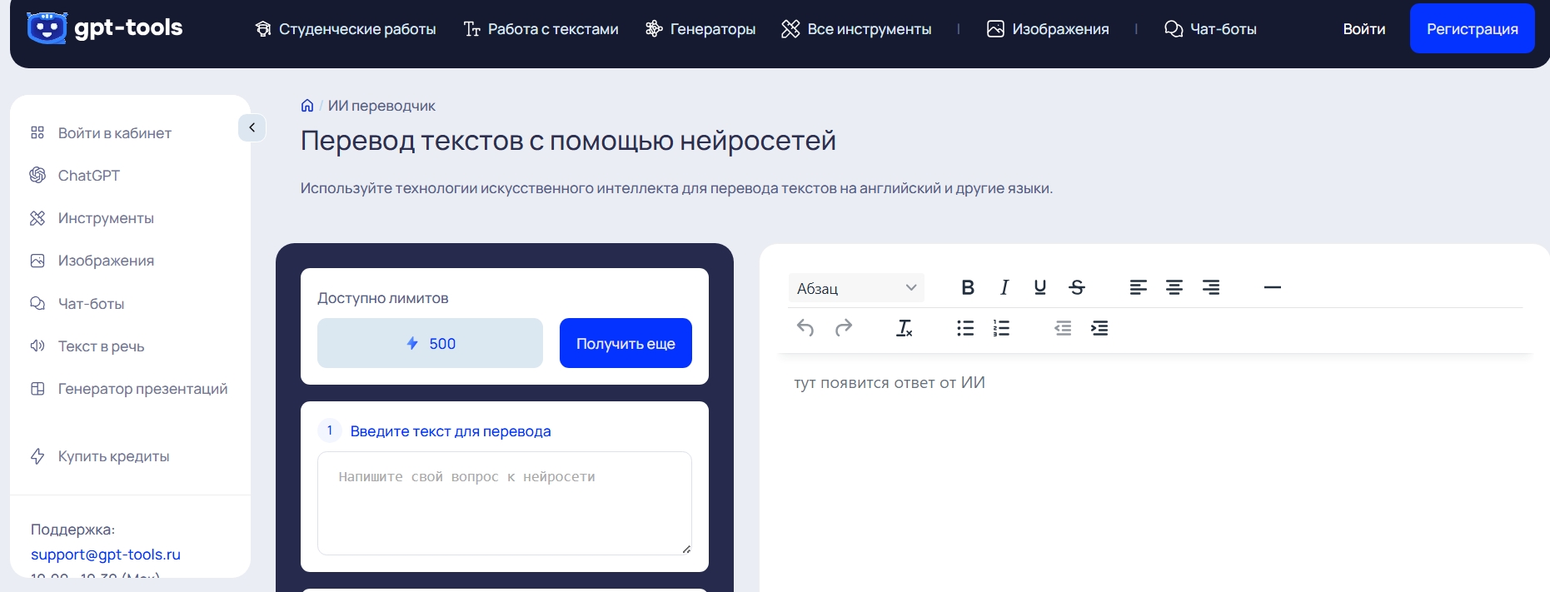Toggle italic formatting
This screenshot has height=592, width=1550.
[1004, 287]
